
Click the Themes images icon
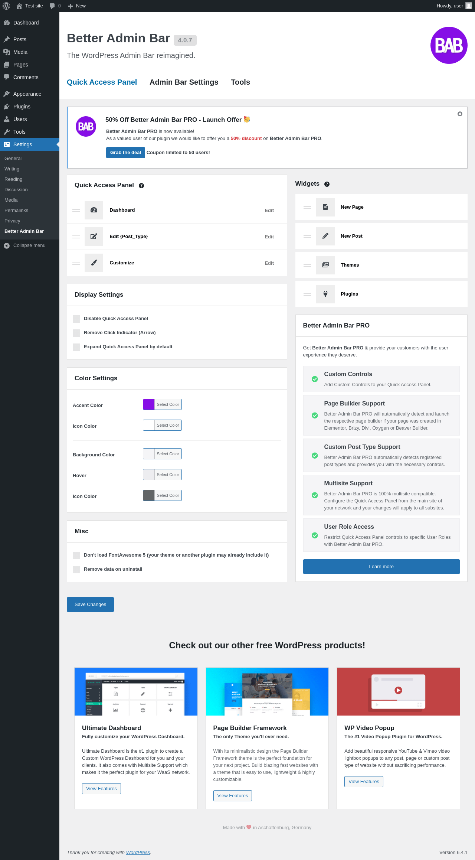pos(325,265)
